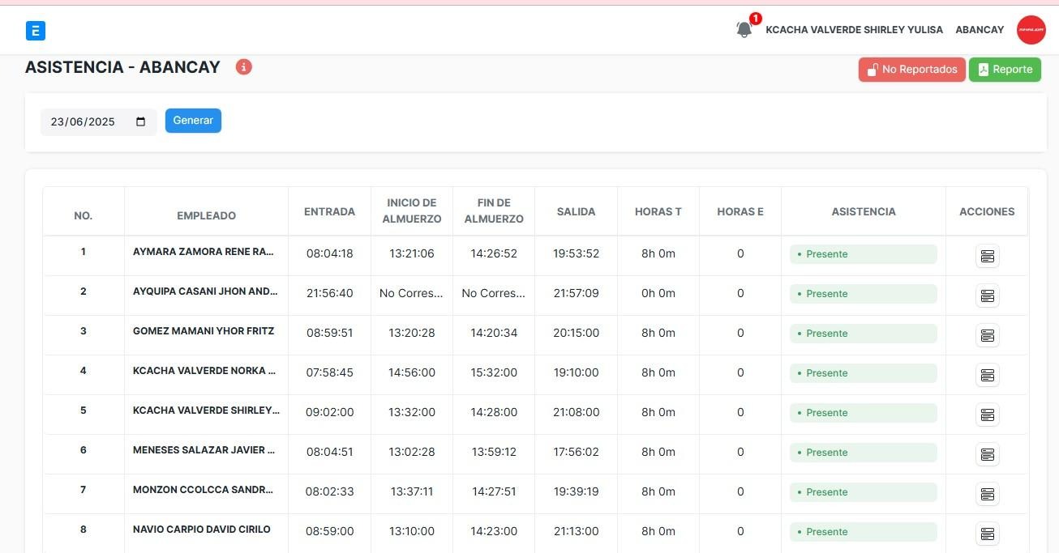1059x553 pixels.
Task: Open actions icon for GOMEZ MAMANI row
Action: point(987,335)
